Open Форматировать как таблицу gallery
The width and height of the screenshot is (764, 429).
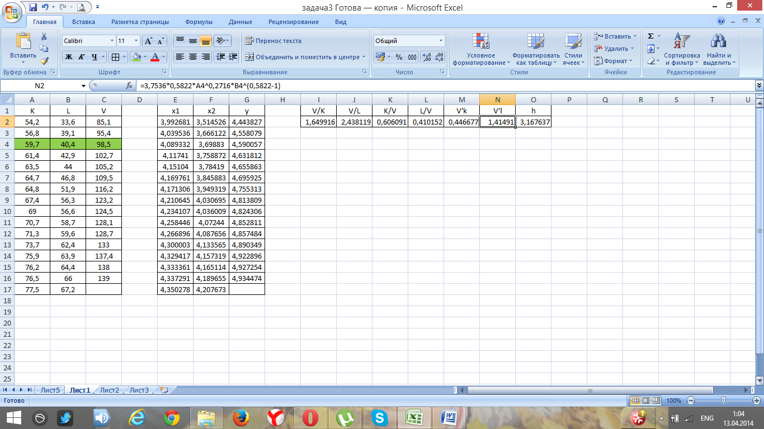click(536, 49)
